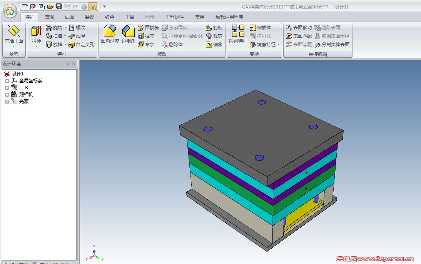Select the 分割实体表面 split face tool
The height and width of the screenshot is (264, 421).
pyautogui.click(x=332, y=45)
